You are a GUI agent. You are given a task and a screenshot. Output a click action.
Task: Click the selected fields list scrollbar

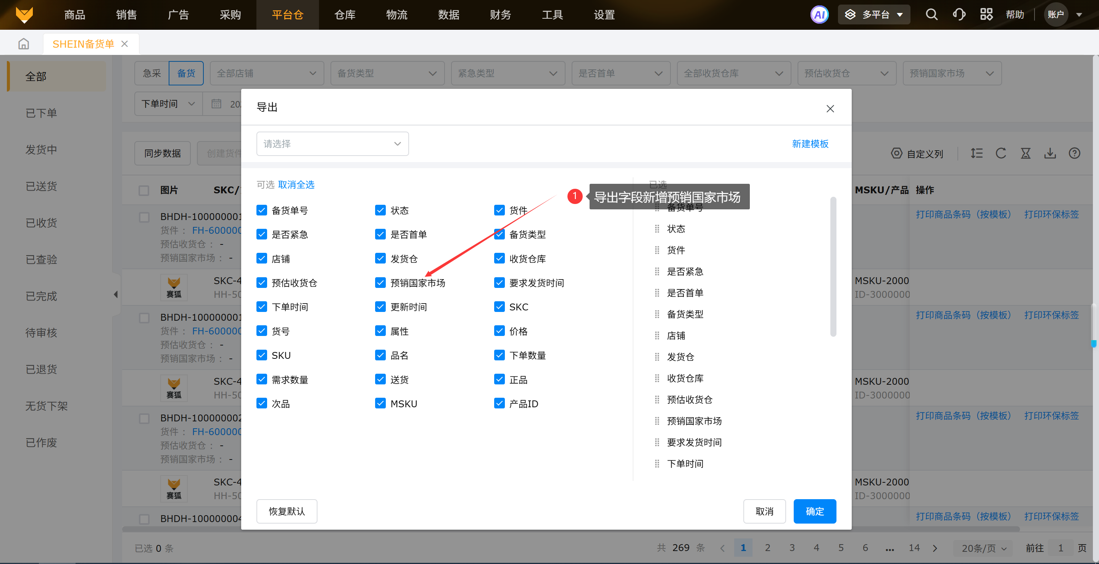833,267
